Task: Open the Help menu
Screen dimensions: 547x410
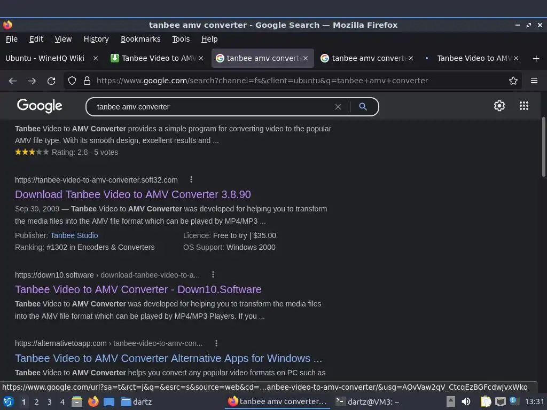Action: tap(209, 39)
